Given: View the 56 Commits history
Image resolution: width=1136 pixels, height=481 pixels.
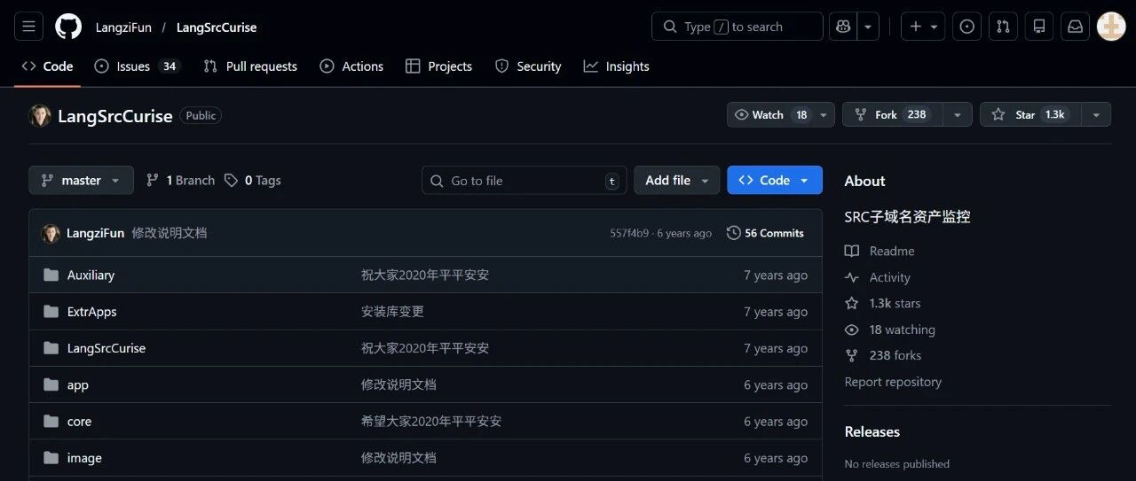Looking at the screenshot, I should (765, 233).
